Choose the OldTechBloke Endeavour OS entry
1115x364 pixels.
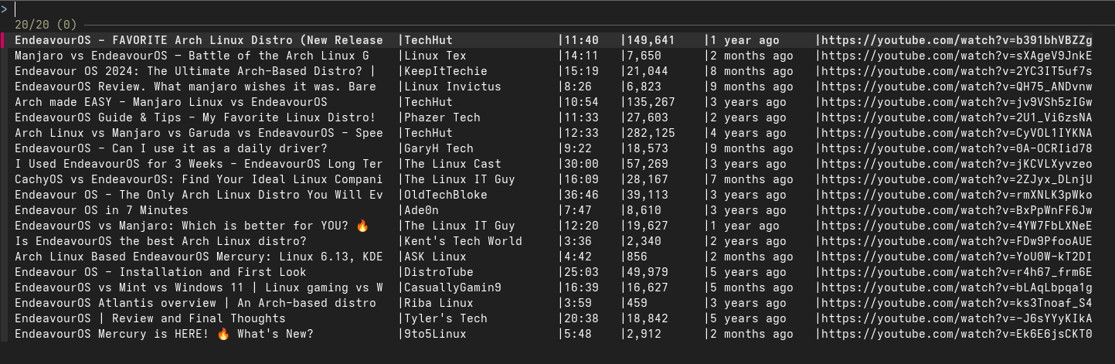point(199,195)
